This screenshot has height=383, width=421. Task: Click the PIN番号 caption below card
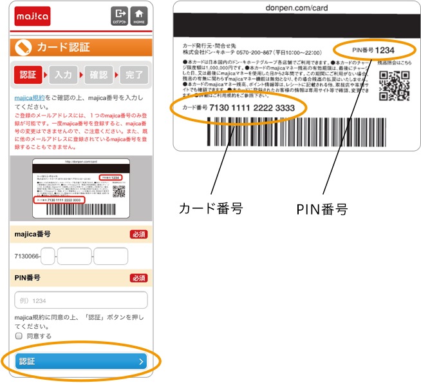[322, 210]
